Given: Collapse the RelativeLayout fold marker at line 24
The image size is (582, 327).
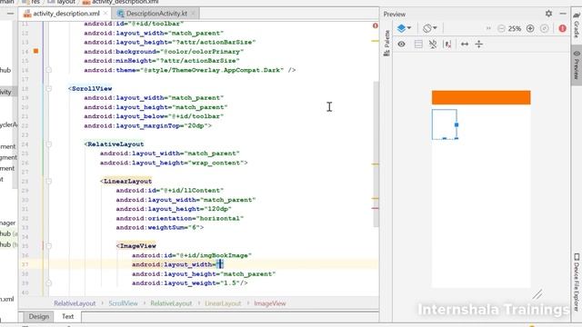Looking at the screenshot, I should [x=48, y=144].
